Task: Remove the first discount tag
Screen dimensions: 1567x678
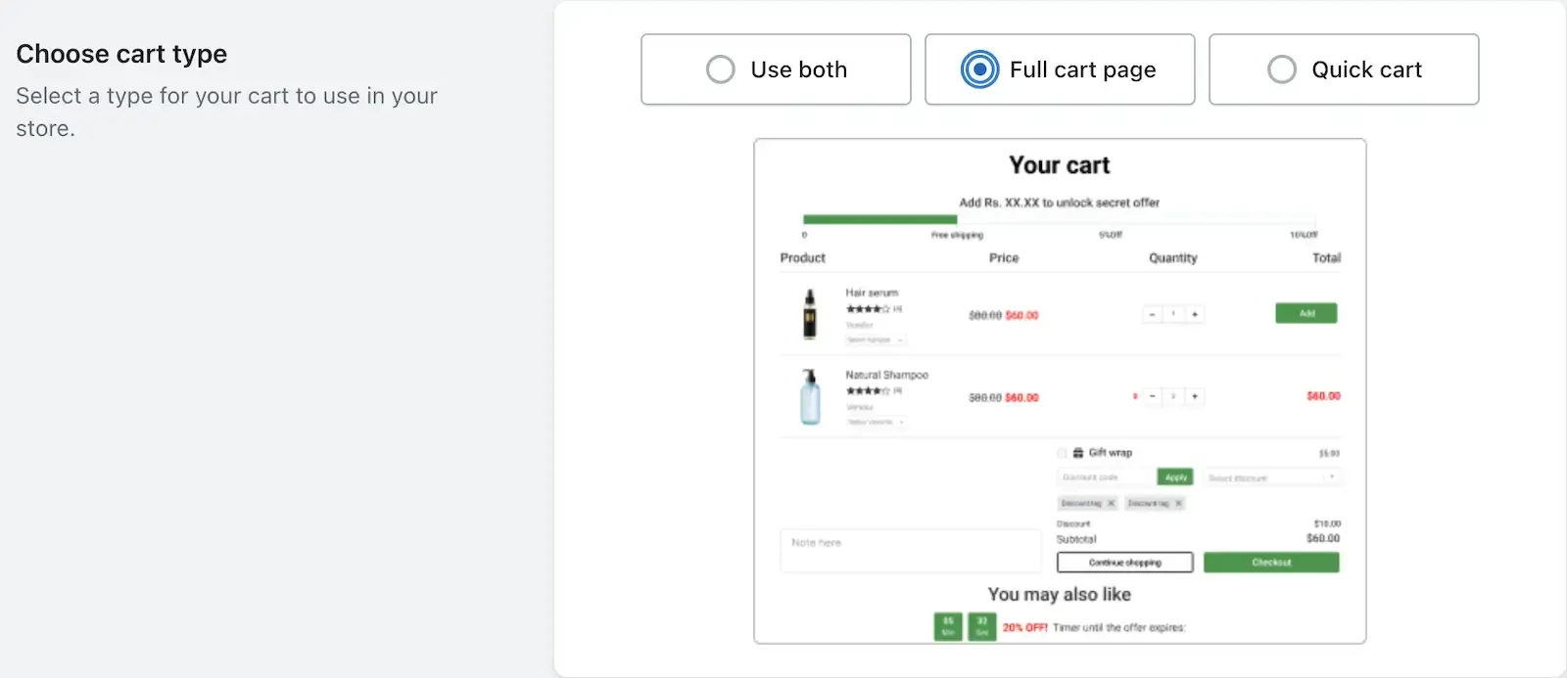Action: (x=1111, y=503)
